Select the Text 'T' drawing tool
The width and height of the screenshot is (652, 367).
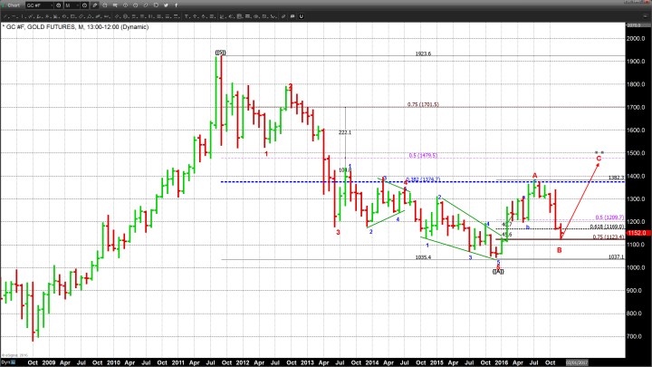point(187,16)
